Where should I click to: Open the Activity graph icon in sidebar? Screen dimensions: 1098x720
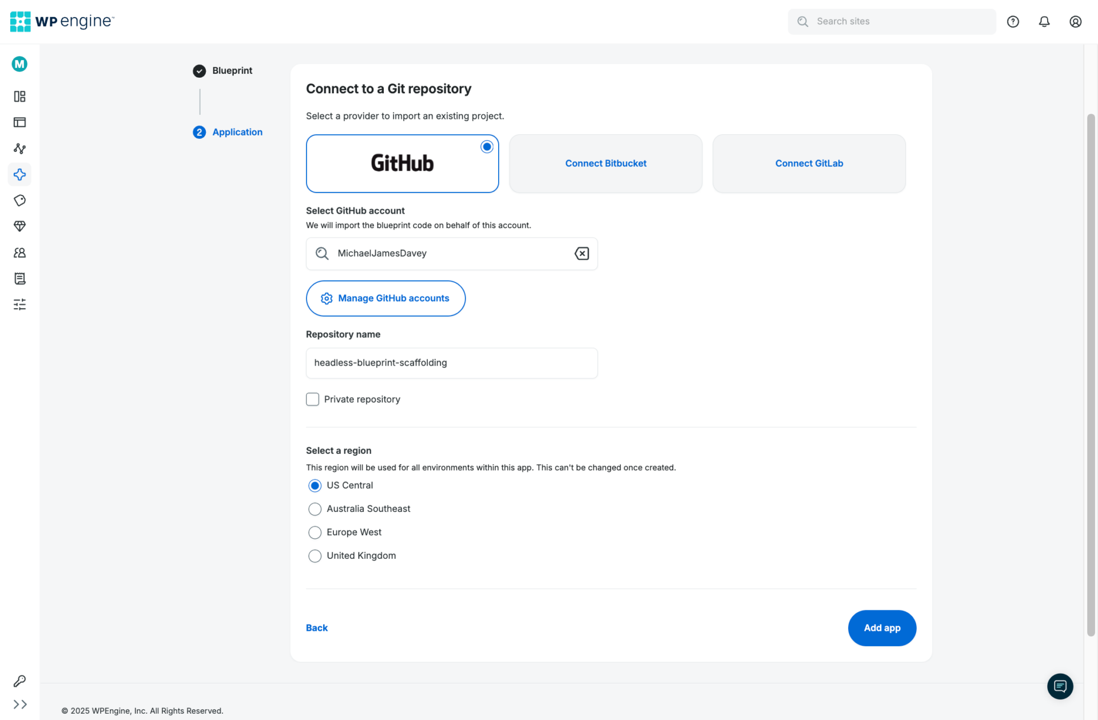19,149
